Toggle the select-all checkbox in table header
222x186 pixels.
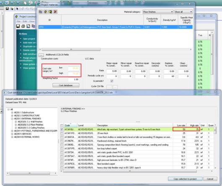[62, 125]
